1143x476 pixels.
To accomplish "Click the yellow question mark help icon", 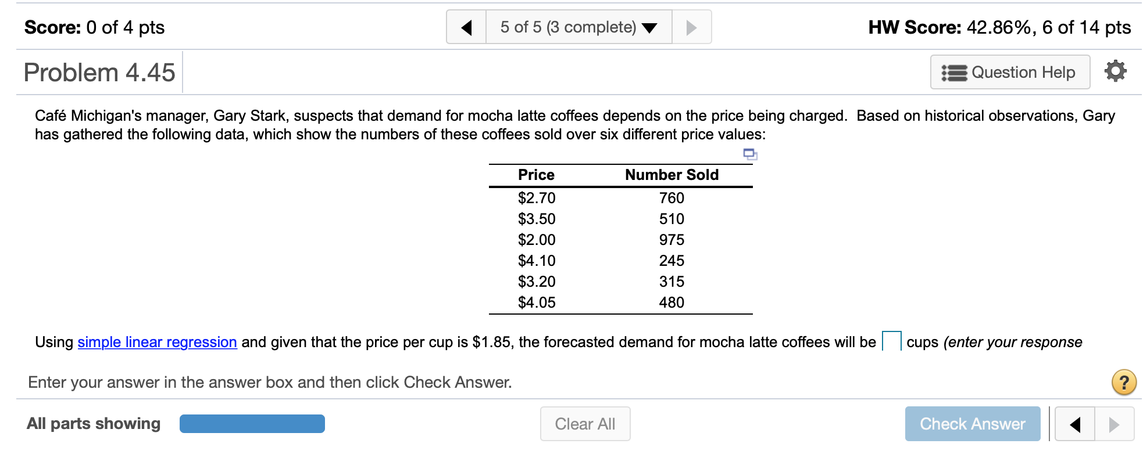I will (1124, 383).
